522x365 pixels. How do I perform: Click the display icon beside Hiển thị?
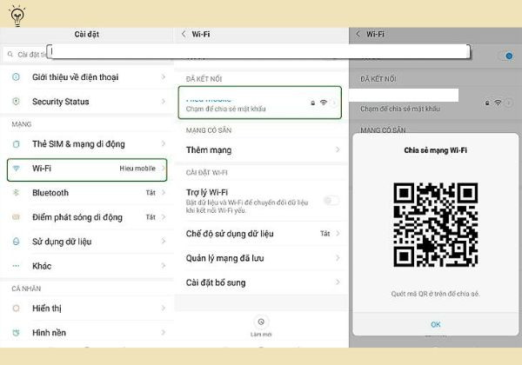coord(16,309)
